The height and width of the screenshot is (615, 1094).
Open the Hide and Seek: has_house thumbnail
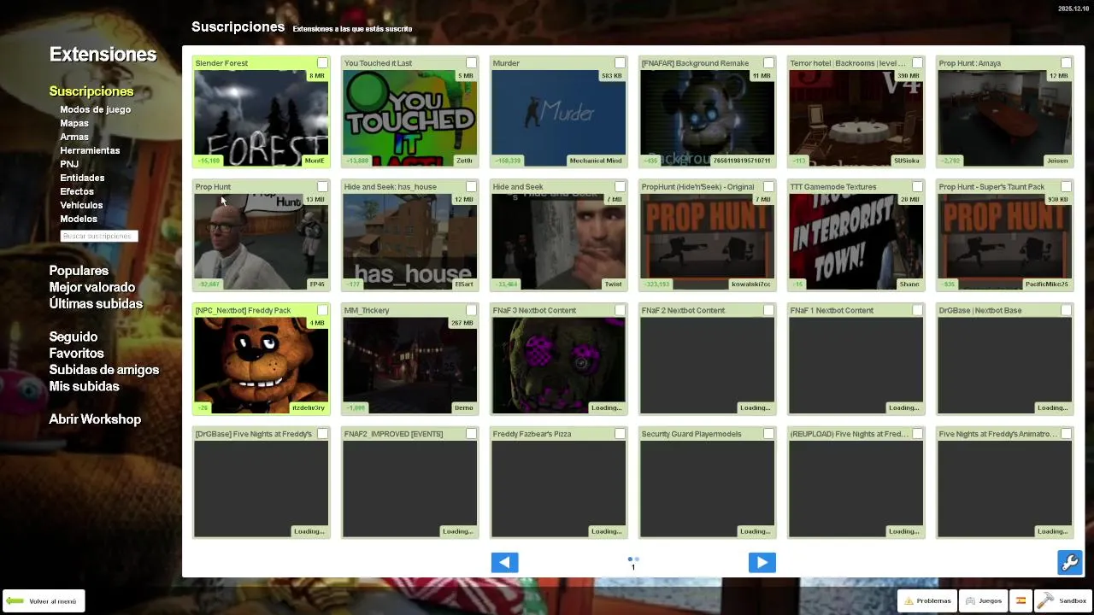pos(409,242)
